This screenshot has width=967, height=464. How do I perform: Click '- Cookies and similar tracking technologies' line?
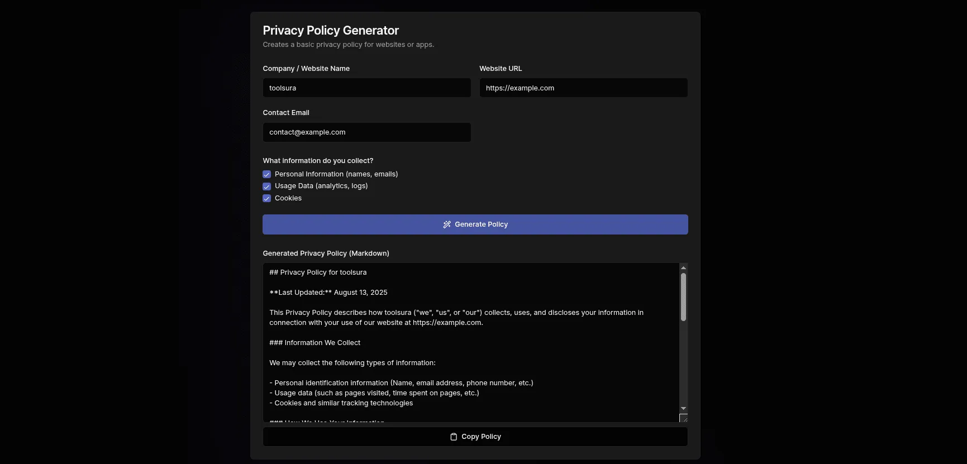[x=341, y=403]
